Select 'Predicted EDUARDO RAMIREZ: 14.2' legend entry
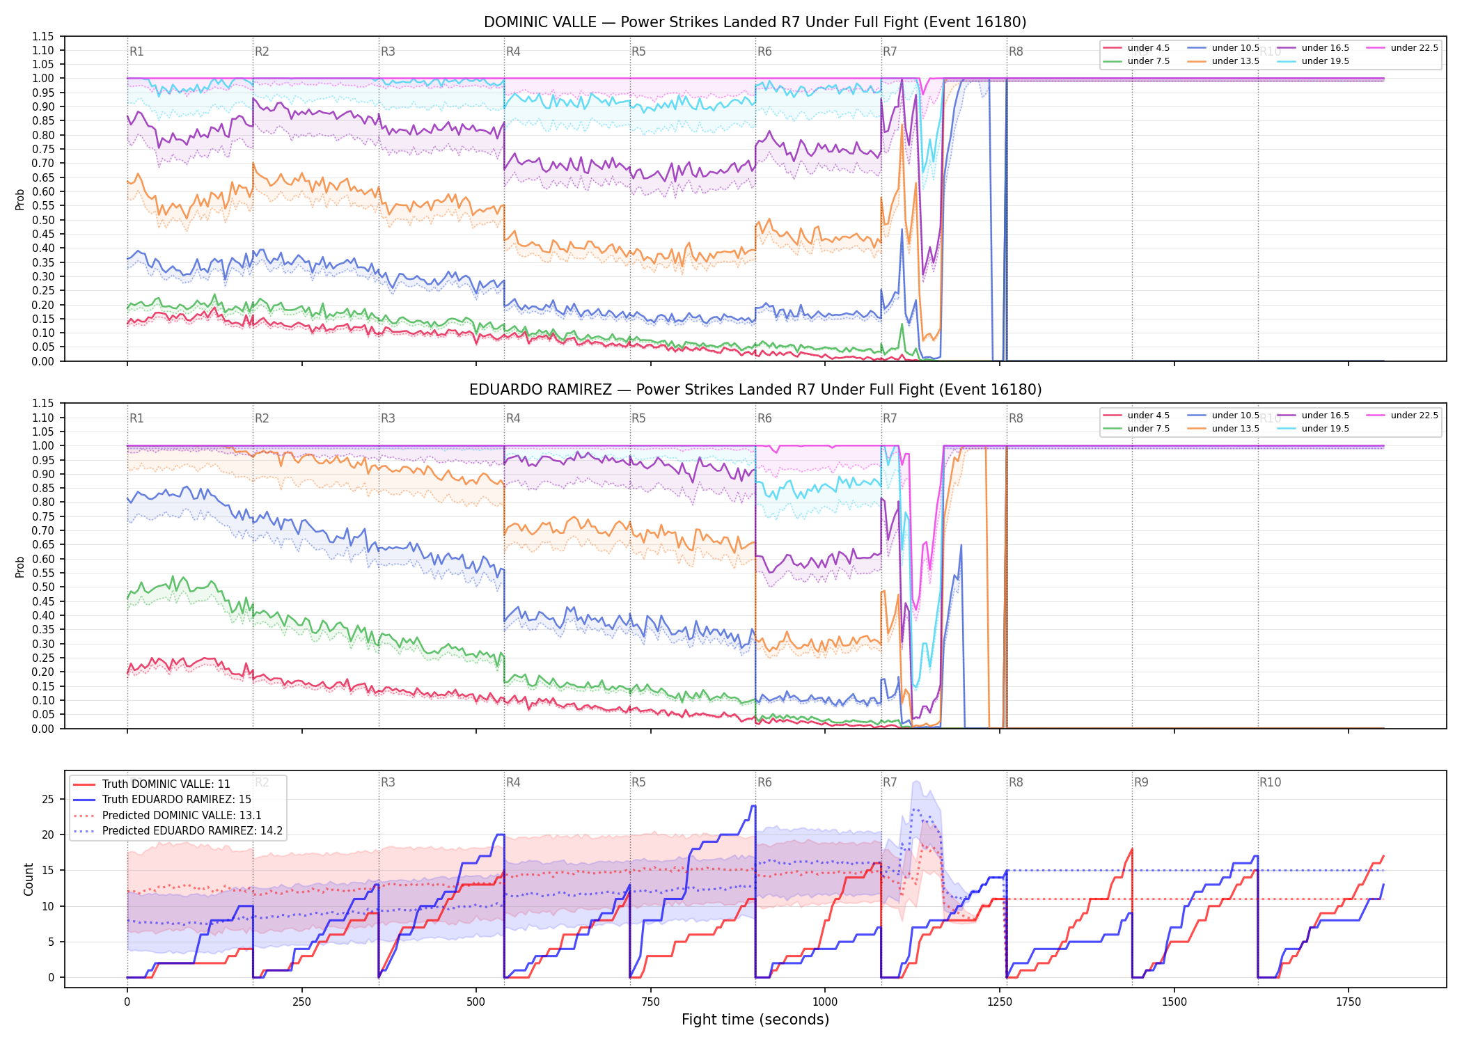This screenshot has height=1044, width=1462. pyautogui.click(x=178, y=831)
